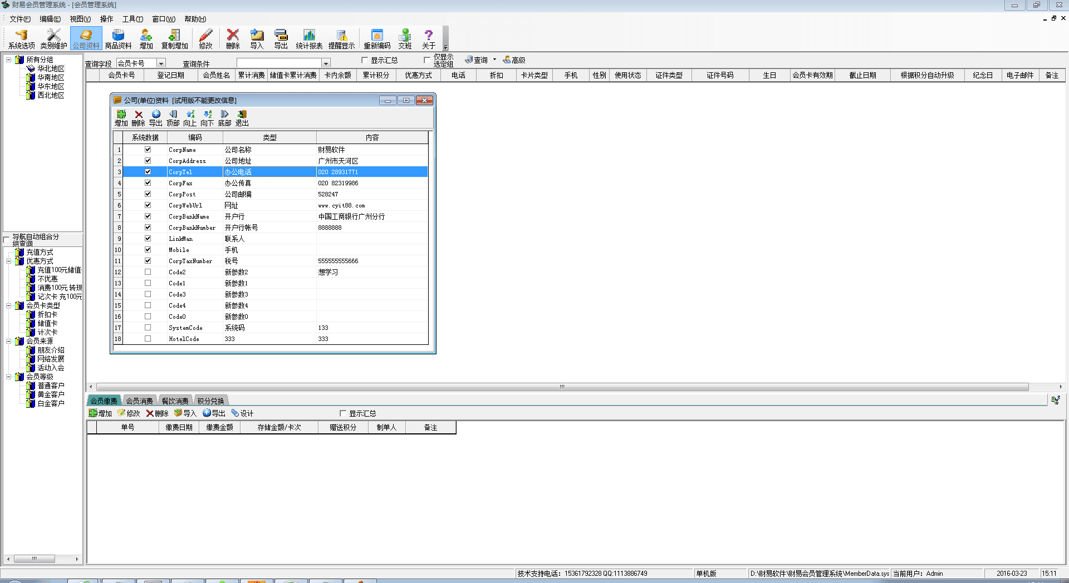Open 商品资料 product data icon
This screenshot has height=583, width=1069.
tap(118, 39)
